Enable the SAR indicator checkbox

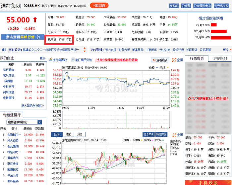[171, 151]
